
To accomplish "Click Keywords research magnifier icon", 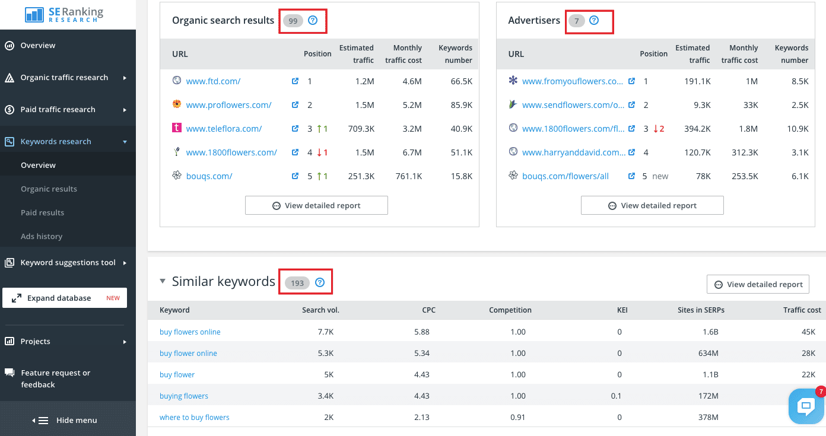I will (x=9, y=142).
